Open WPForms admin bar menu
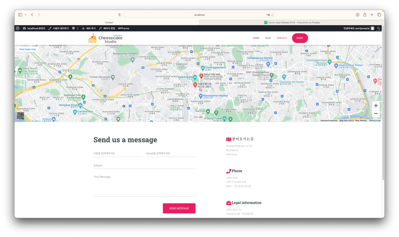This screenshot has height=237, width=399. click(123, 28)
